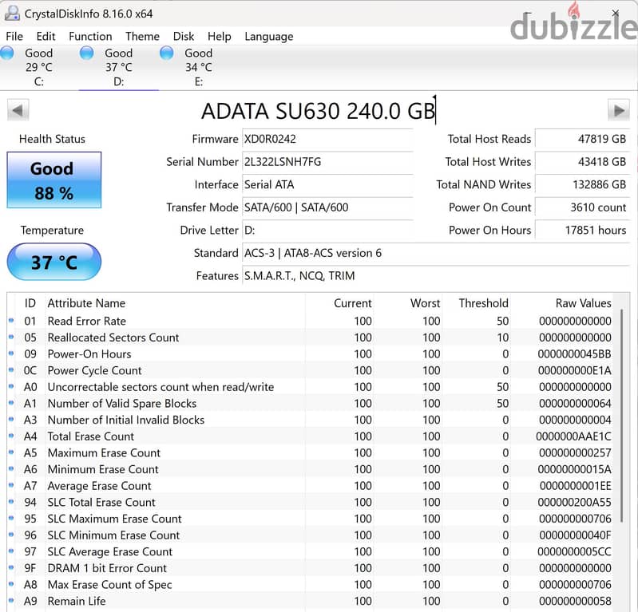The height and width of the screenshot is (612, 638).
Task: Click the Total Host Reads value 47819 GB
Action: (x=582, y=139)
